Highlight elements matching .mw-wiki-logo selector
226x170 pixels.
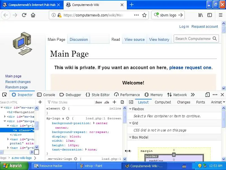[75, 159]
